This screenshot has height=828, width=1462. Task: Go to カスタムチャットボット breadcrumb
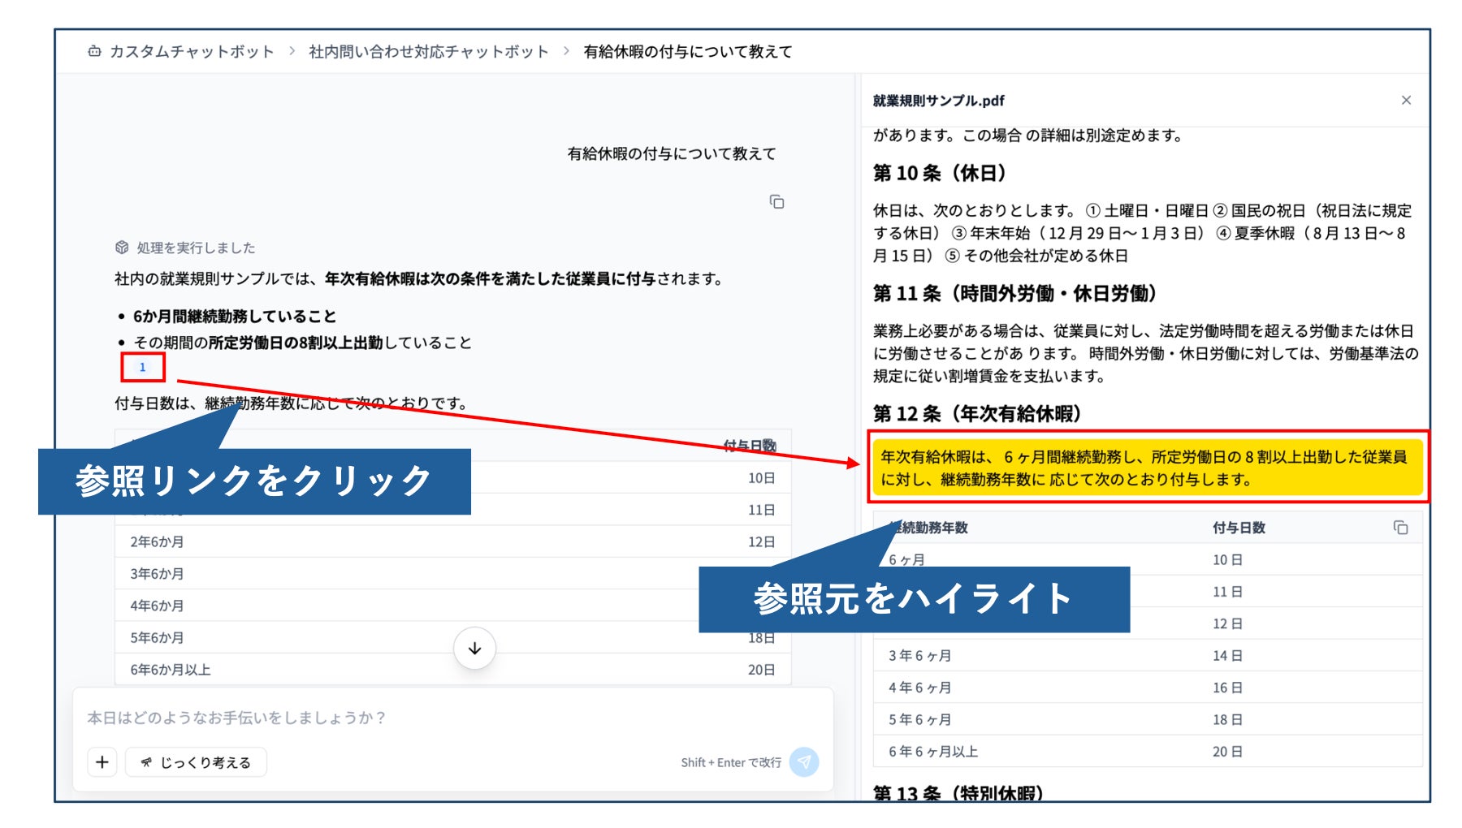(192, 51)
